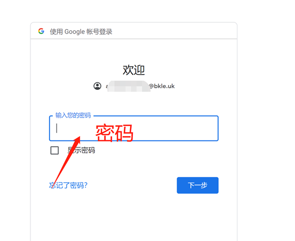Focus the 输入您的密码 password field

click(134, 128)
